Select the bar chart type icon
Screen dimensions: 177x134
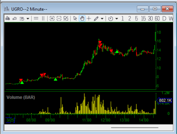[x=8, y=18]
